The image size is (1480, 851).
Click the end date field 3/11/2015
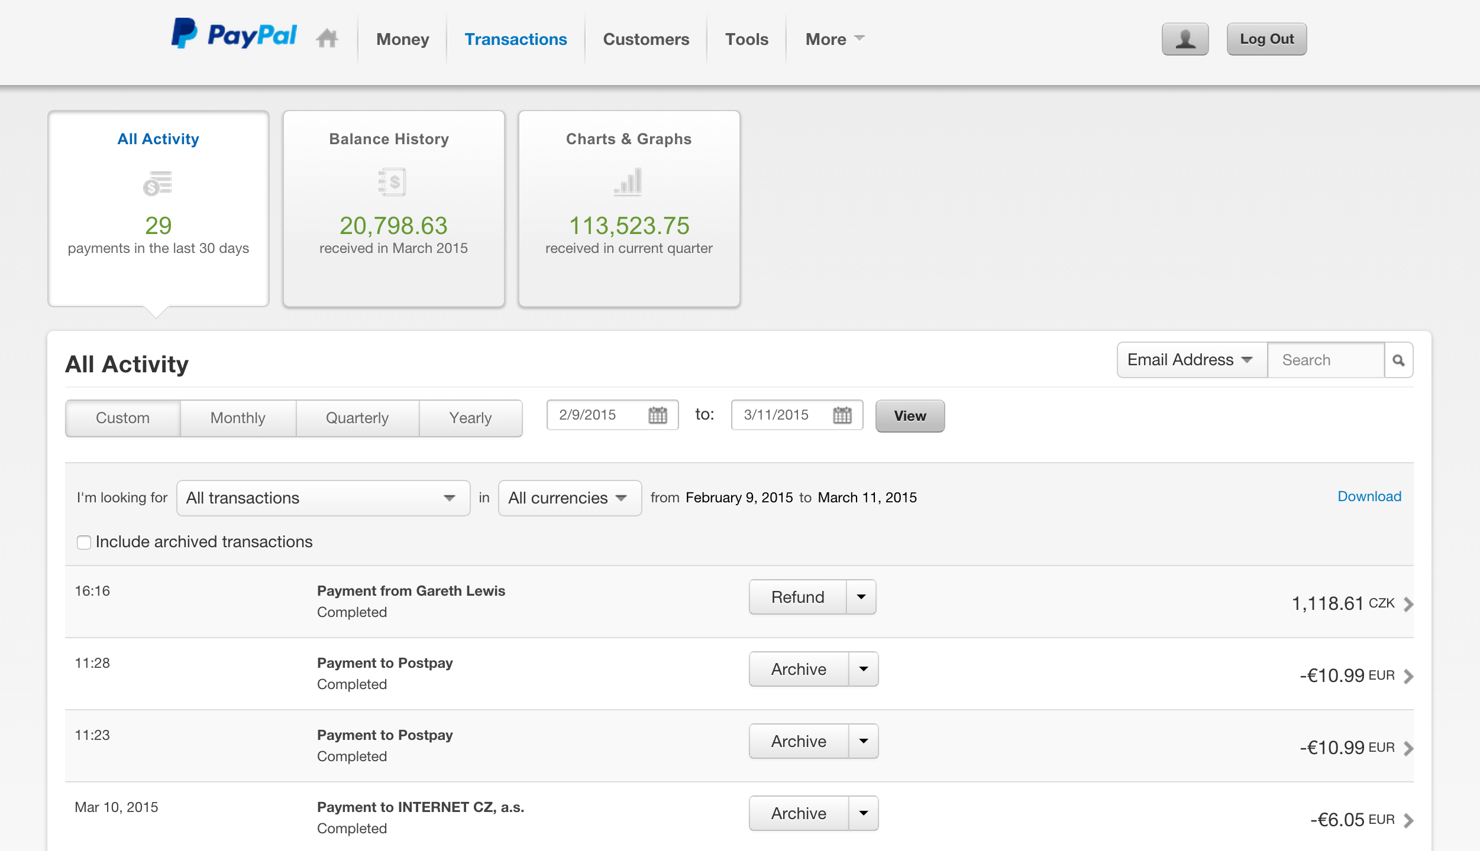coord(797,415)
